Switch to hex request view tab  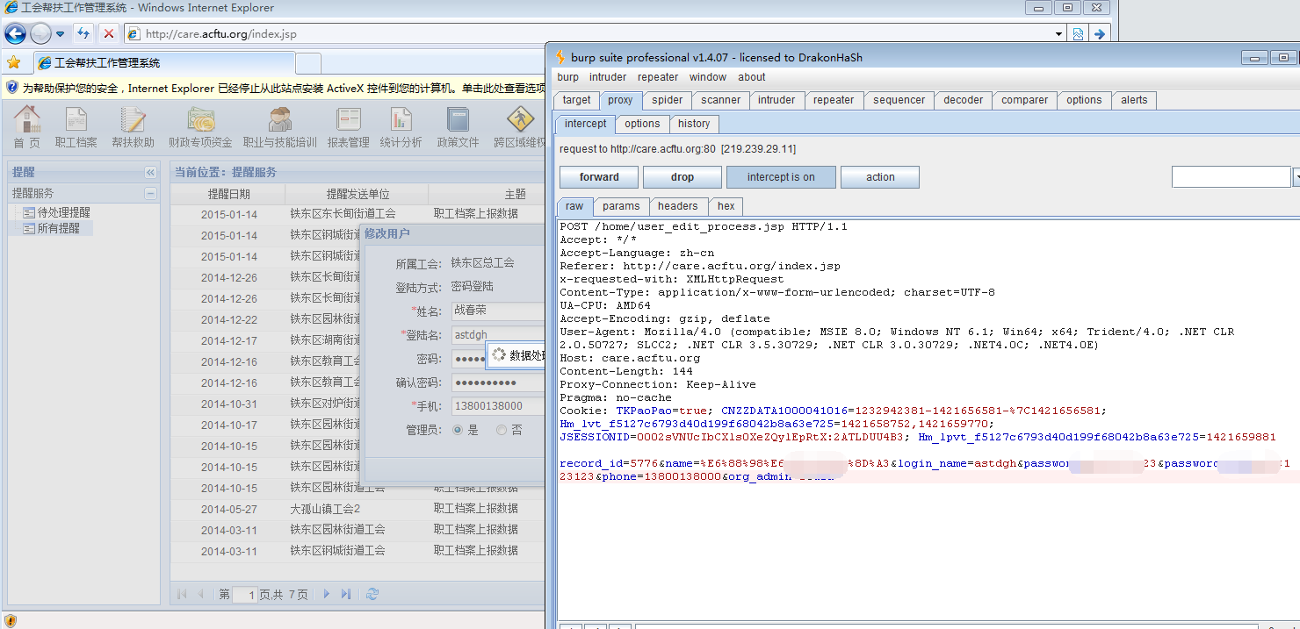click(726, 206)
